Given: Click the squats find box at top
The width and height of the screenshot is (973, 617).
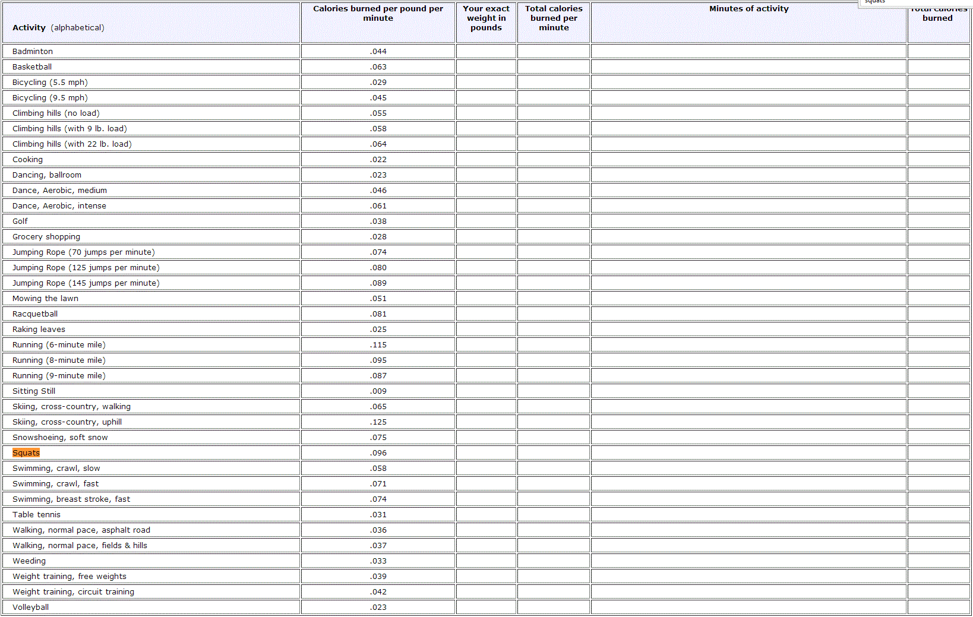Looking at the screenshot, I should point(915,2).
